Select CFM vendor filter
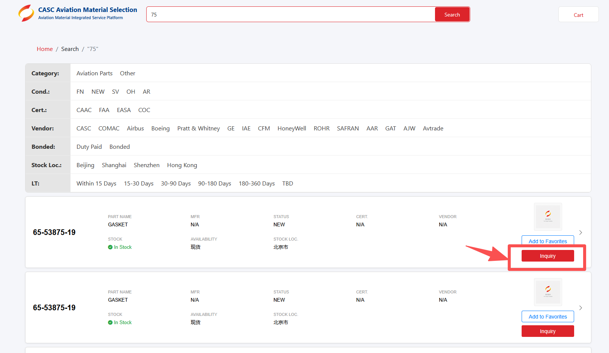Viewport: 609px width, 353px height. tap(264, 129)
